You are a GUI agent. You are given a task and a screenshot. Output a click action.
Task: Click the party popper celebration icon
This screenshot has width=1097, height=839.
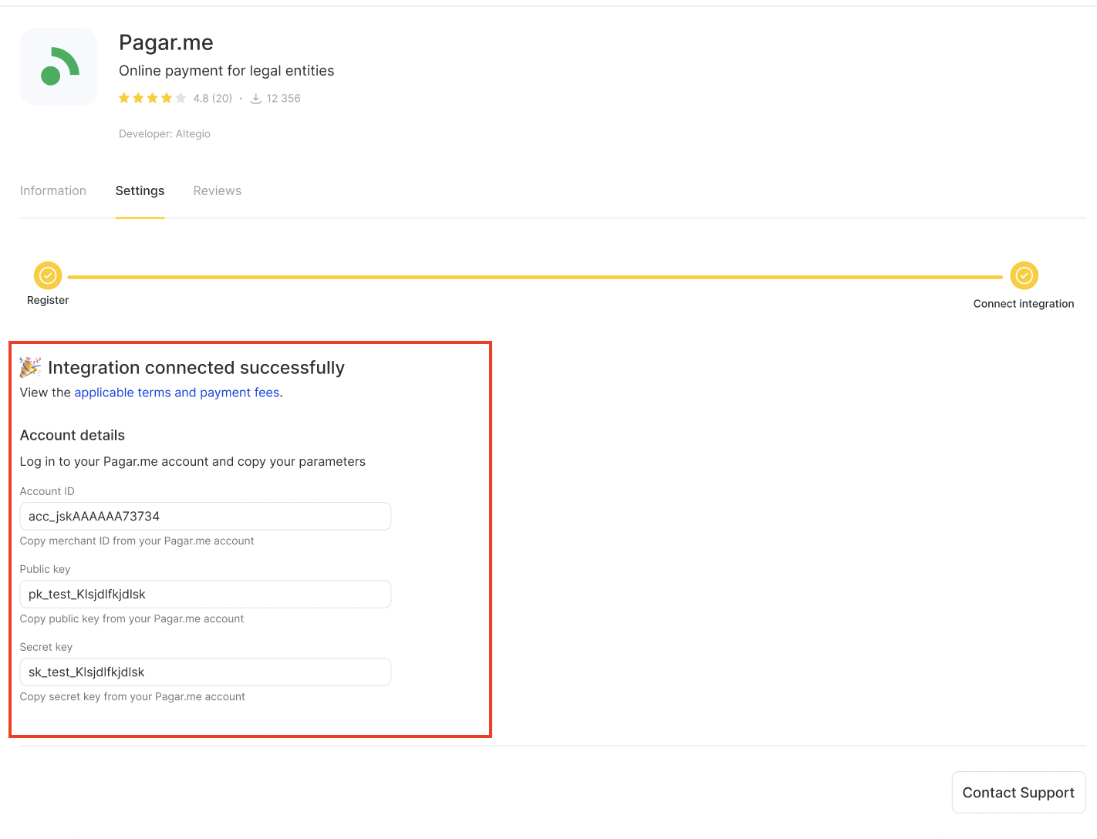coord(30,367)
